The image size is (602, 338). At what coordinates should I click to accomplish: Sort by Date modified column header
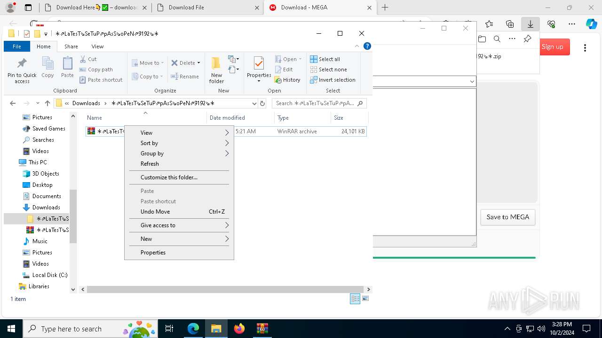[240, 118]
